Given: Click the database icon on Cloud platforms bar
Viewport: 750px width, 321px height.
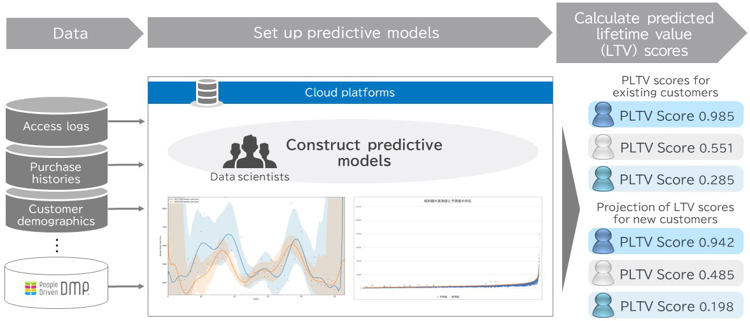Looking at the screenshot, I should pos(207,92).
